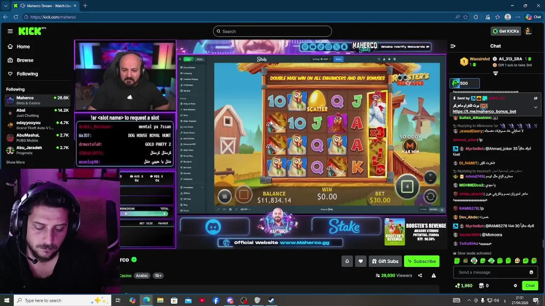Open chat settings gear
The height and width of the screenshot is (306, 545).
tap(515, 286)
